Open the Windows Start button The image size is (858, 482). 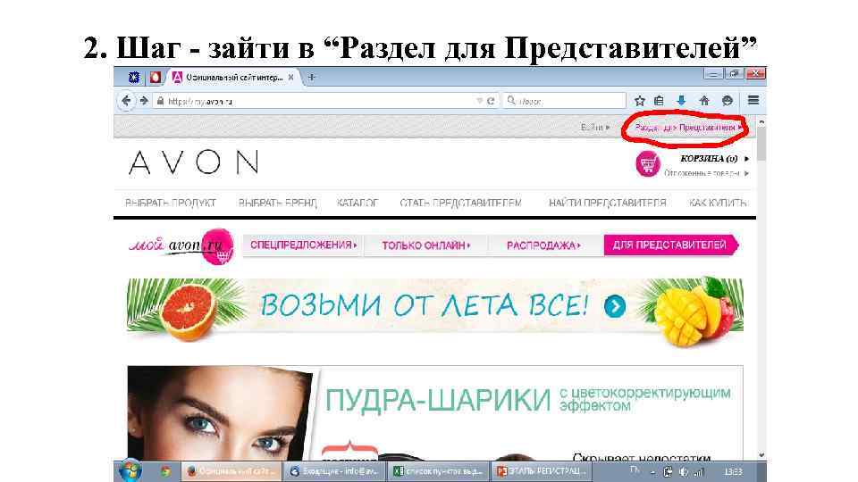click(130, 471)
